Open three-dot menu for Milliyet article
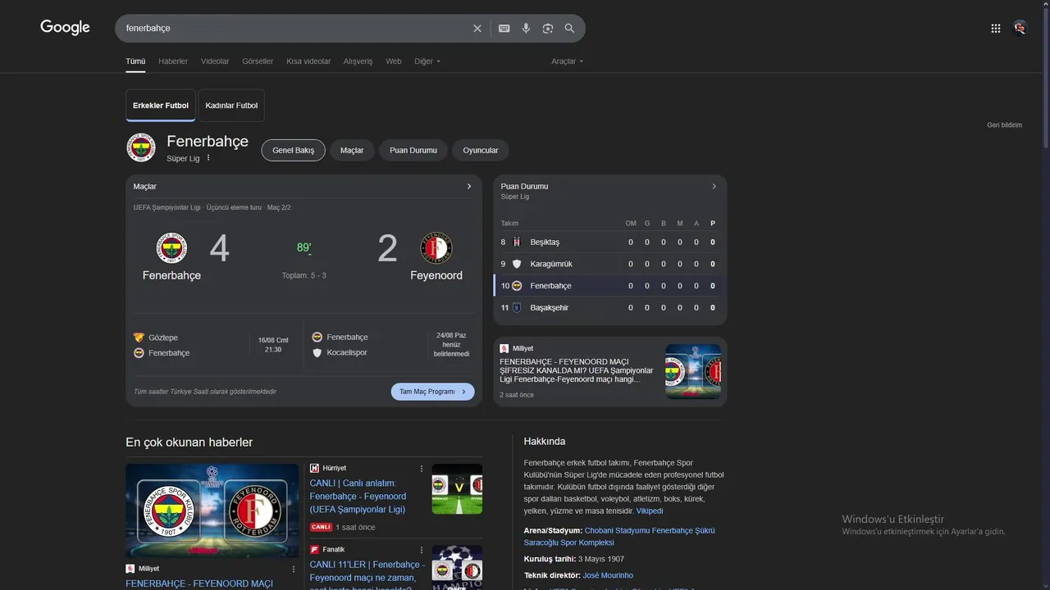 point(294,569)
